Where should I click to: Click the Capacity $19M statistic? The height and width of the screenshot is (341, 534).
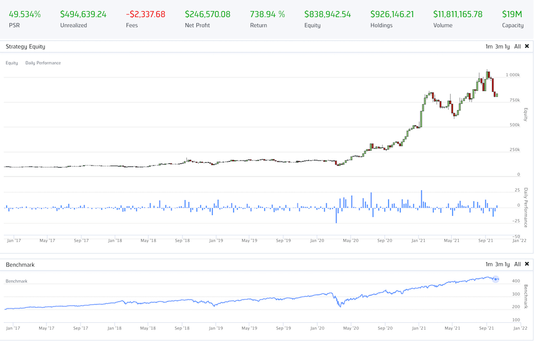(x=513, y=14)
